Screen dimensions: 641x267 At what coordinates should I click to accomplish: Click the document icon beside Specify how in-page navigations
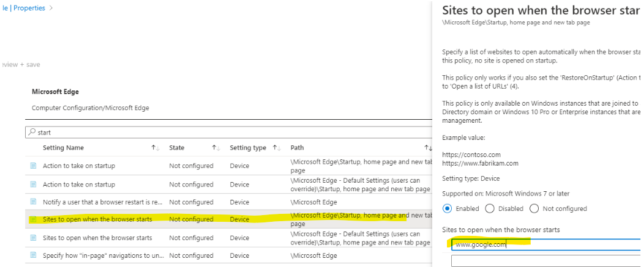(33, 255)
